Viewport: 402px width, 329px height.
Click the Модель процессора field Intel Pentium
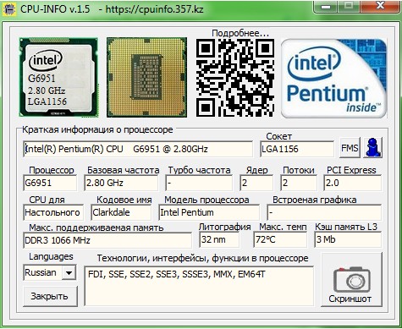[209, 212]
